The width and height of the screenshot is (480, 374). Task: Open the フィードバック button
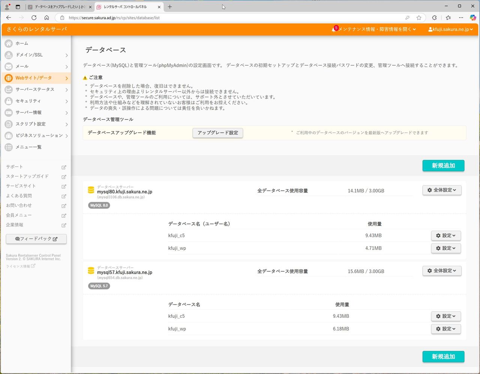36,239
